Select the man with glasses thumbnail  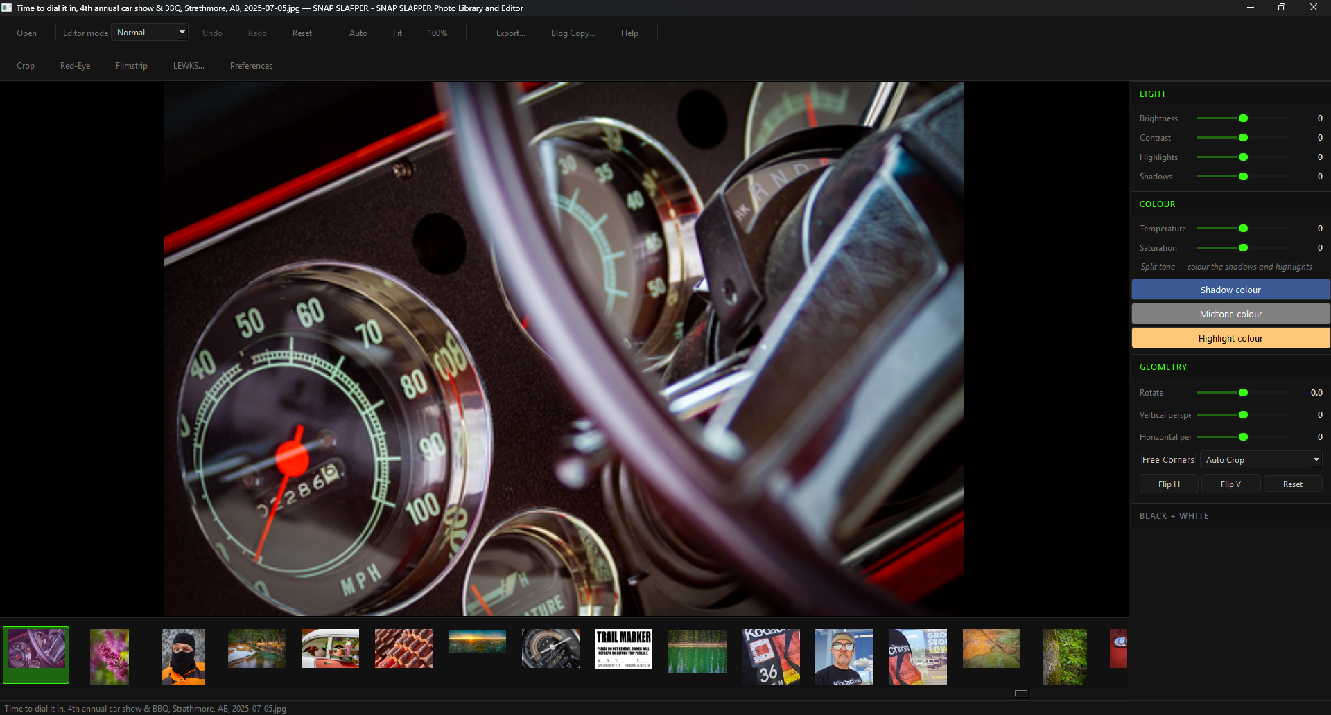[x=844, y=657]
